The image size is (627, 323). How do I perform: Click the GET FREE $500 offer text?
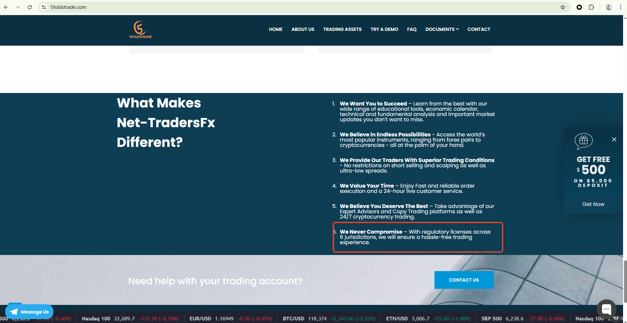coord(593,165)
